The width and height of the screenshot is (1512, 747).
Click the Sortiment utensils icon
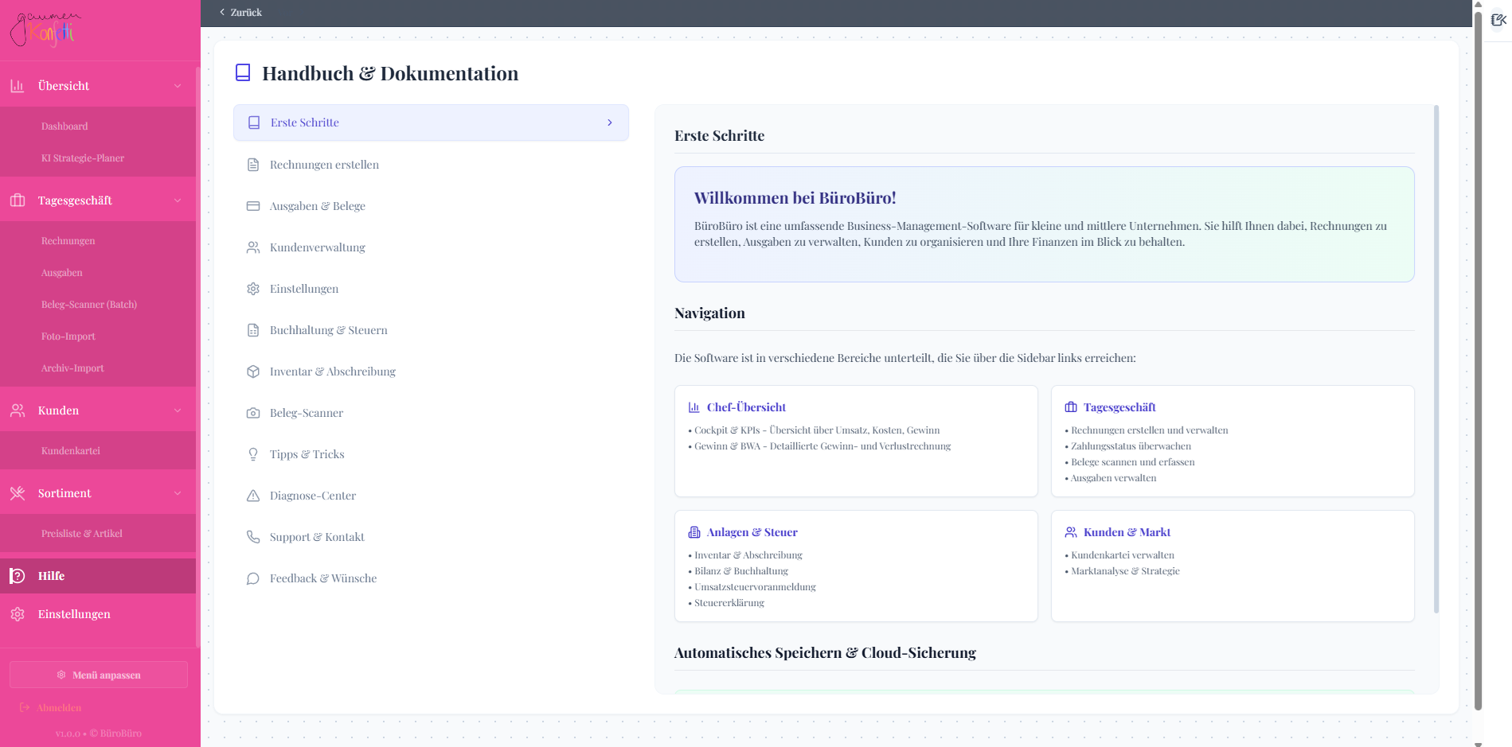[18, 493]
